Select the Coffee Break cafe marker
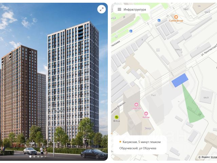This screenshot has width=217, height=163. tap(176, 17)
